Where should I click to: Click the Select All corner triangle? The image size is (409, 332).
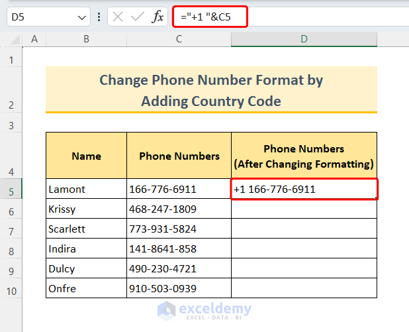coord(15,40)
